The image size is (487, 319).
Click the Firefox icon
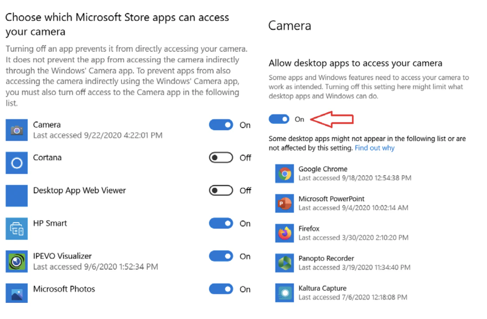pyautogui.click(x=284, y=233)
